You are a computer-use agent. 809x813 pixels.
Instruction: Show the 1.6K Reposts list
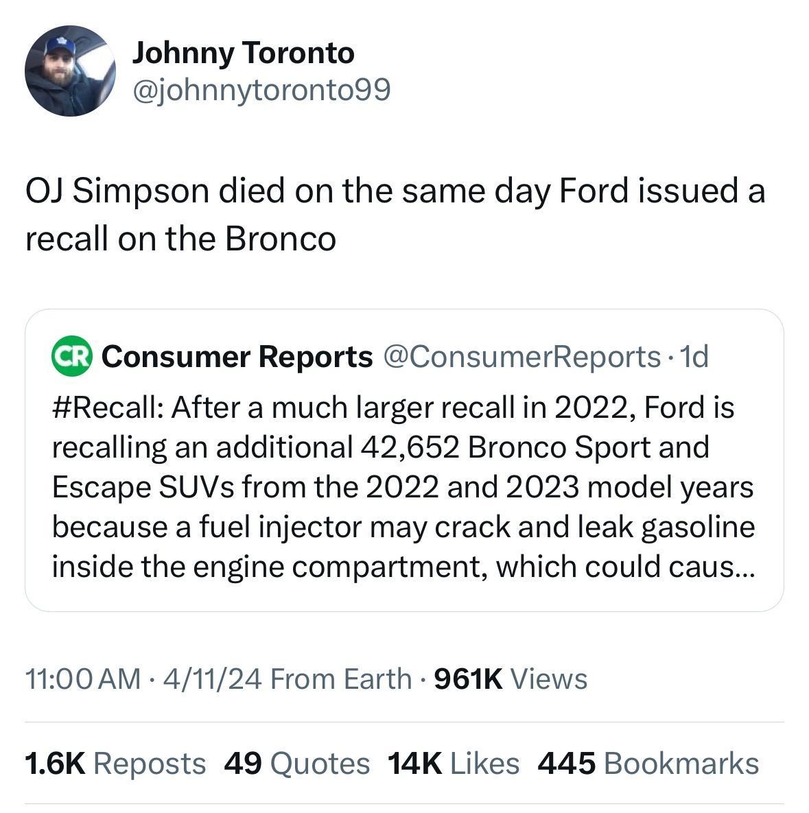pyautogui.click(x=115, y=763)
